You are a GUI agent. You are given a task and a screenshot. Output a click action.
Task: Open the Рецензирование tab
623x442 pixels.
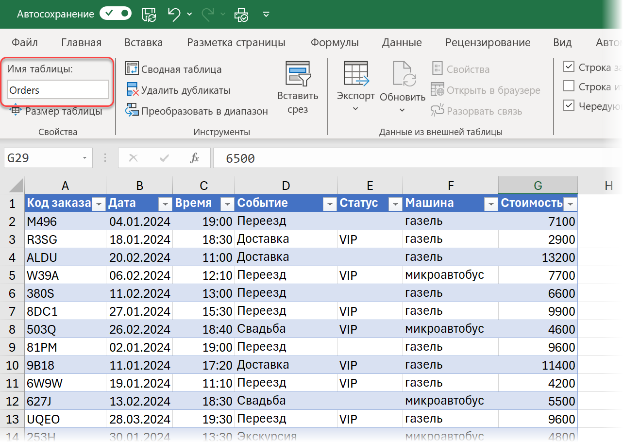488,43
